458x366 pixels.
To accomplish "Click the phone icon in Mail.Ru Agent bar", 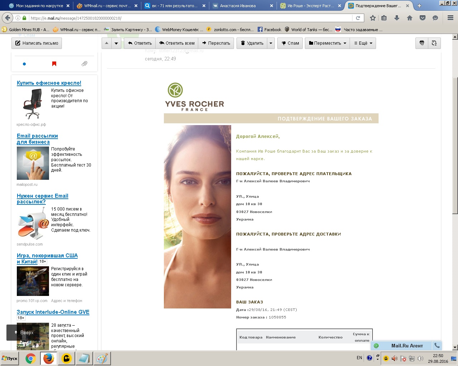I will [x=437, y=346].
